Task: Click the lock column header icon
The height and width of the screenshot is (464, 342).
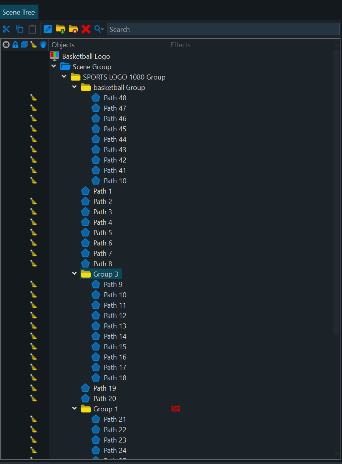Action: click(15, 45)
